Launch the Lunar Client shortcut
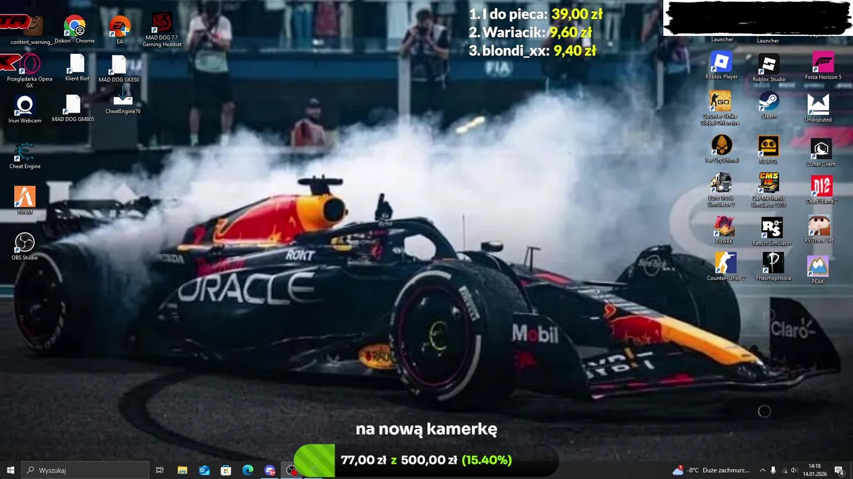 pos(821,152)
